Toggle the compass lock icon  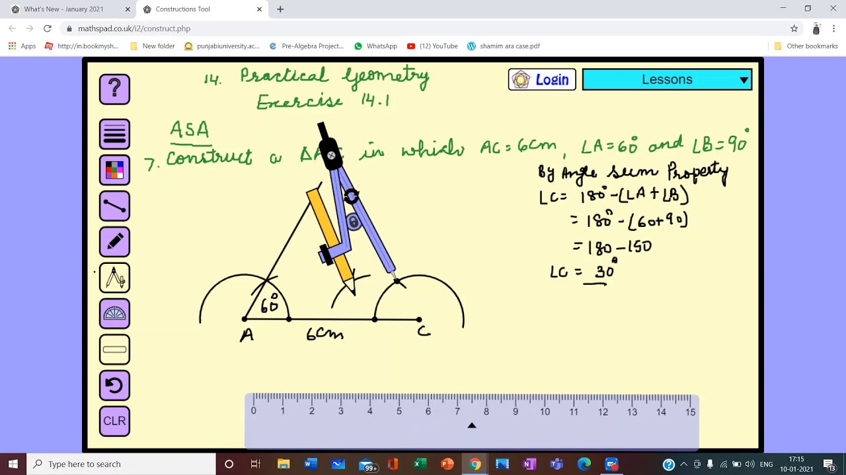click(x=354, y=222)
